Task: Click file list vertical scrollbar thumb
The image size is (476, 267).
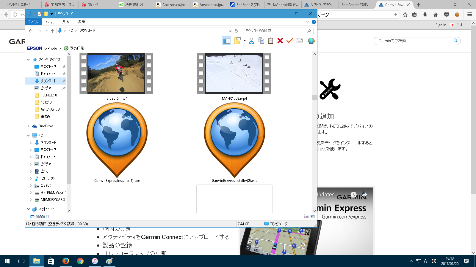Action: tap(314, 98)
